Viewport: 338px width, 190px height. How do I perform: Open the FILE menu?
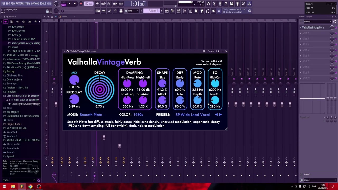(x=3, y=4)
